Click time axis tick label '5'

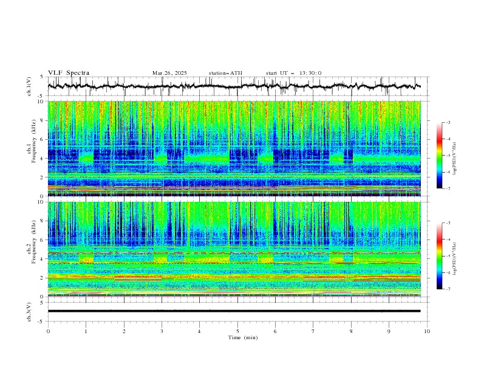pyautogui.click(x=237, y=331)
